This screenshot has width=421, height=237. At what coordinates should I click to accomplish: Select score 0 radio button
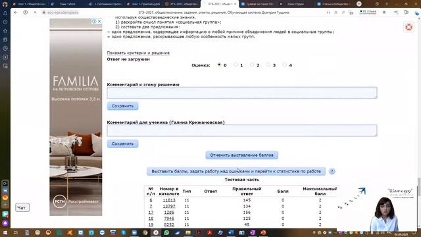click(x=219, y=65)
